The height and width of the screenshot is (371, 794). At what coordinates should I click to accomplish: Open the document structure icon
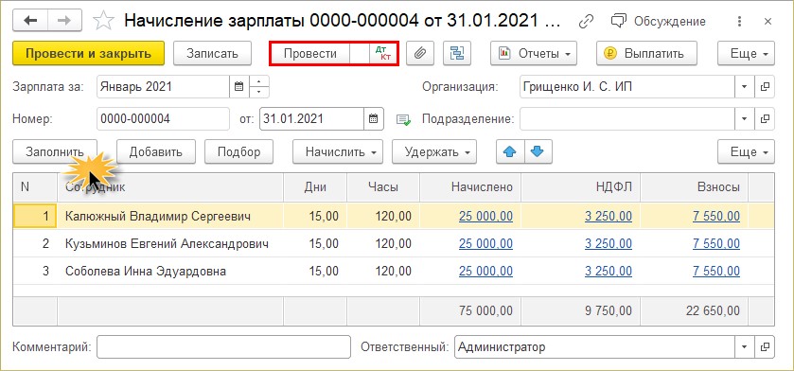tap(457, 53)
